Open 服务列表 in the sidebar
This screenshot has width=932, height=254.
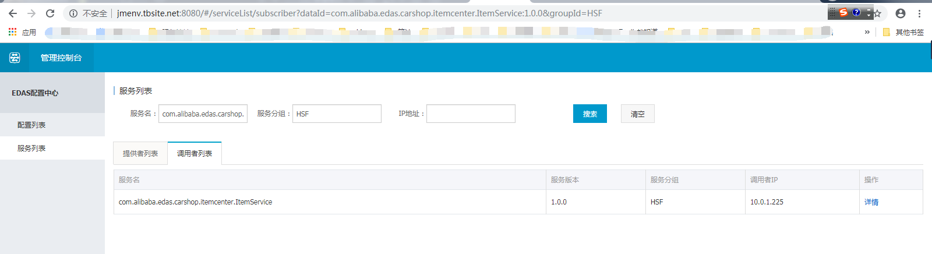click(31, 149)
